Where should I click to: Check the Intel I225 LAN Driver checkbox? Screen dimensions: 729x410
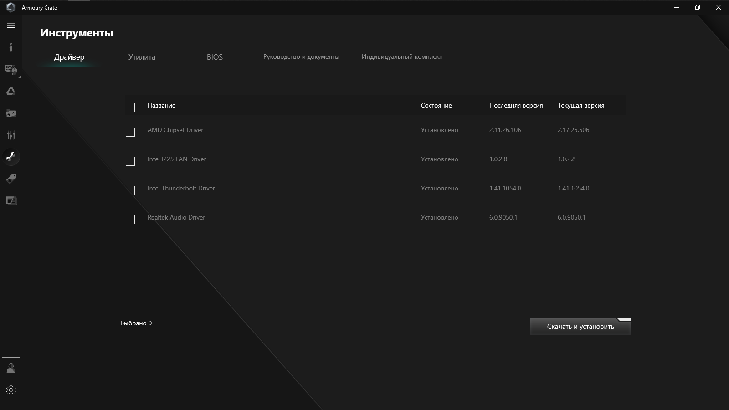coord(130,161)
